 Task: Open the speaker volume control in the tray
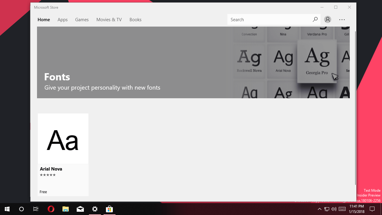(x=334, y=209)
